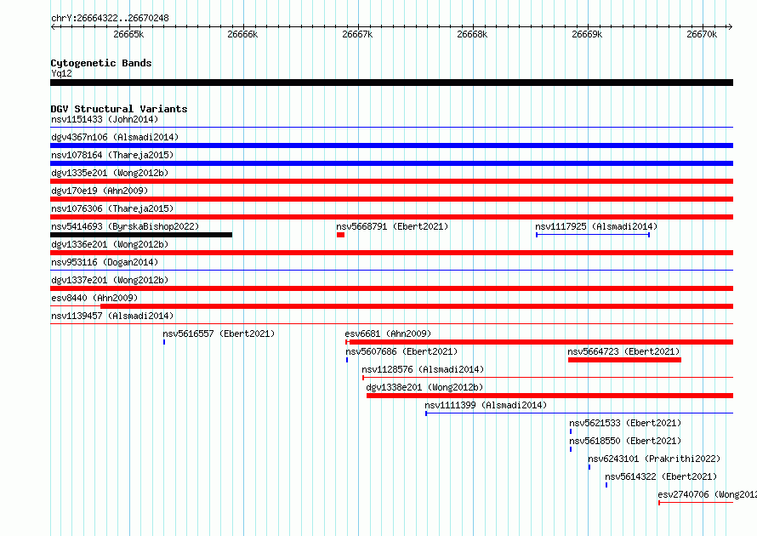Click the blue nsv1111399 span line
The image size is (757, 536).
[x=579, y=413]
